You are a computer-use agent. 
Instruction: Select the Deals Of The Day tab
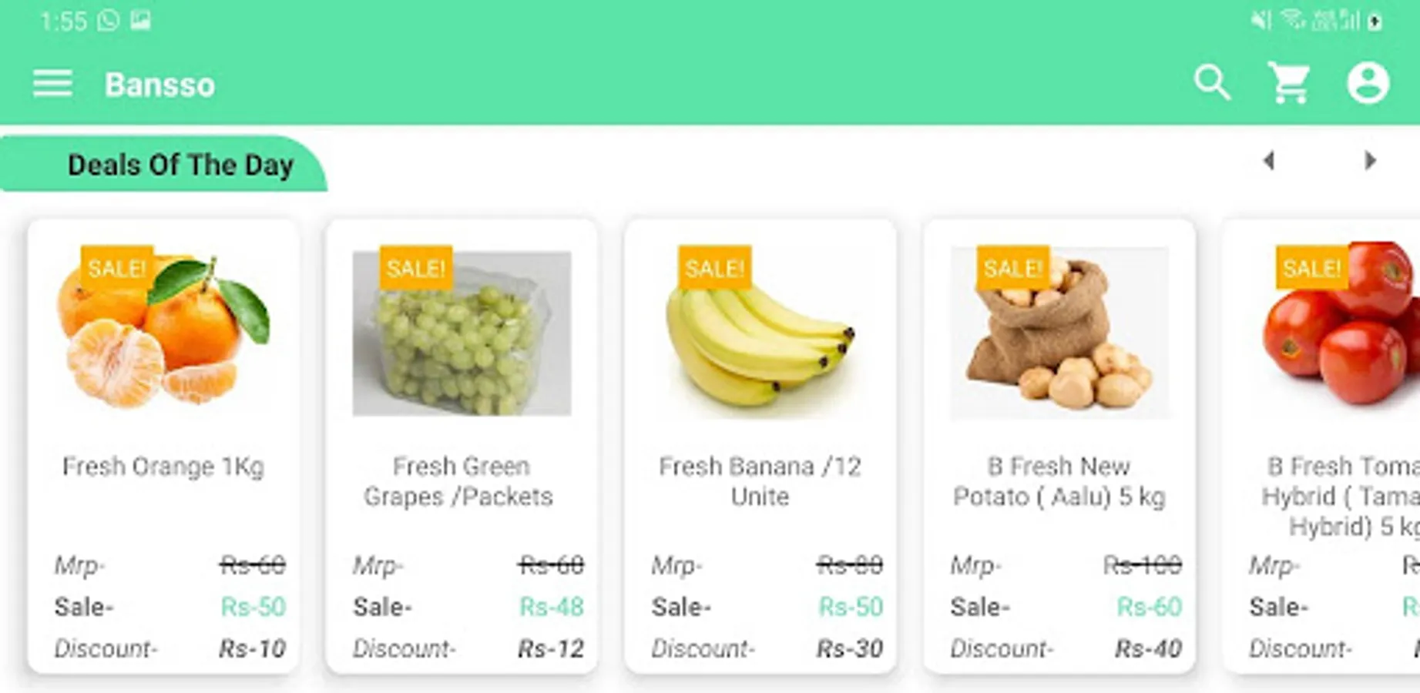tap(180, 165)
